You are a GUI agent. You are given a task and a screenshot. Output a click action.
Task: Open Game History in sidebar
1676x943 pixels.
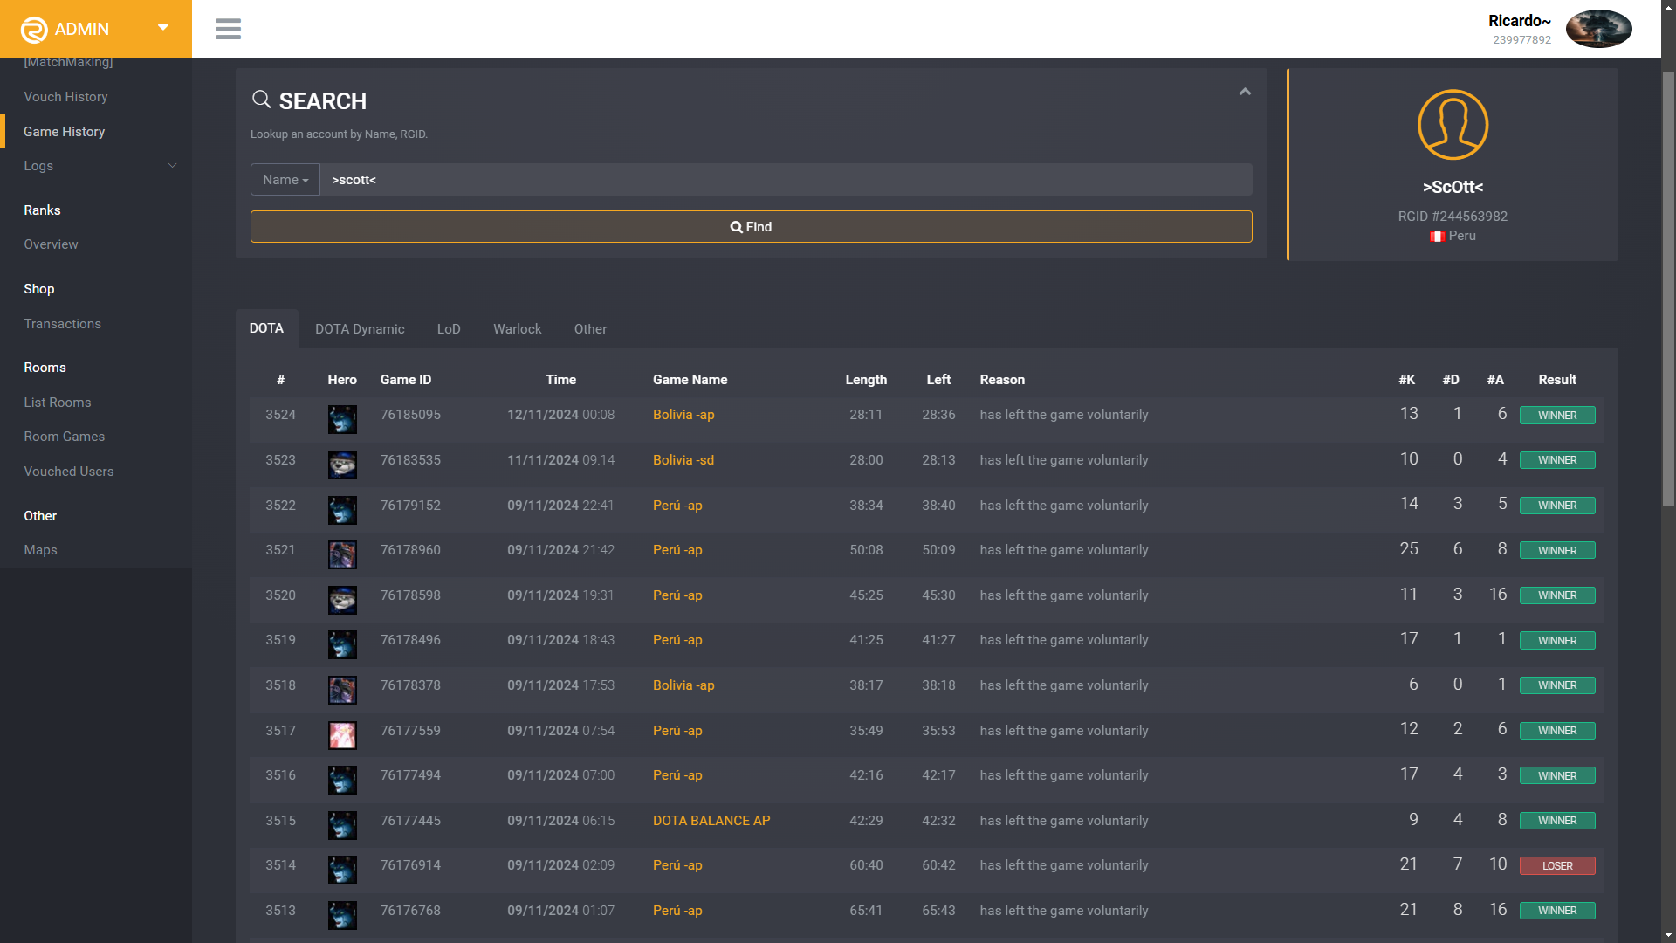(x=64, y=132)
